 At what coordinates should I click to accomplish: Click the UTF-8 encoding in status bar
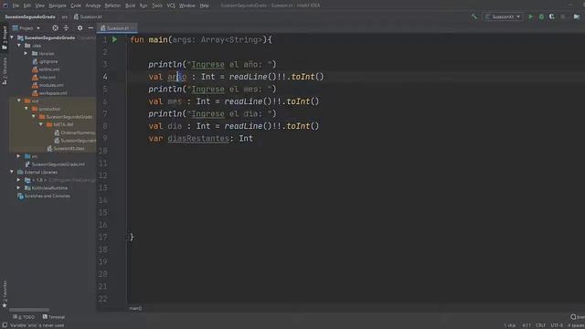557,325
